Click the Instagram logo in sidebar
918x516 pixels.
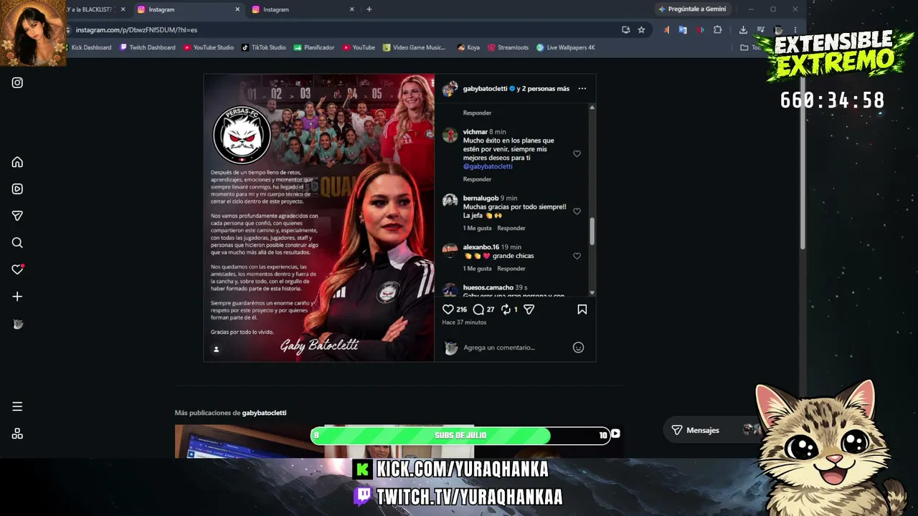pos(17,82)
